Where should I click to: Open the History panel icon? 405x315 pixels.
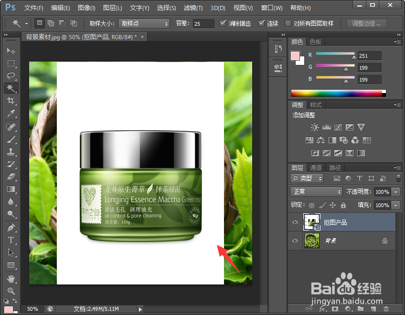point(278,49)
